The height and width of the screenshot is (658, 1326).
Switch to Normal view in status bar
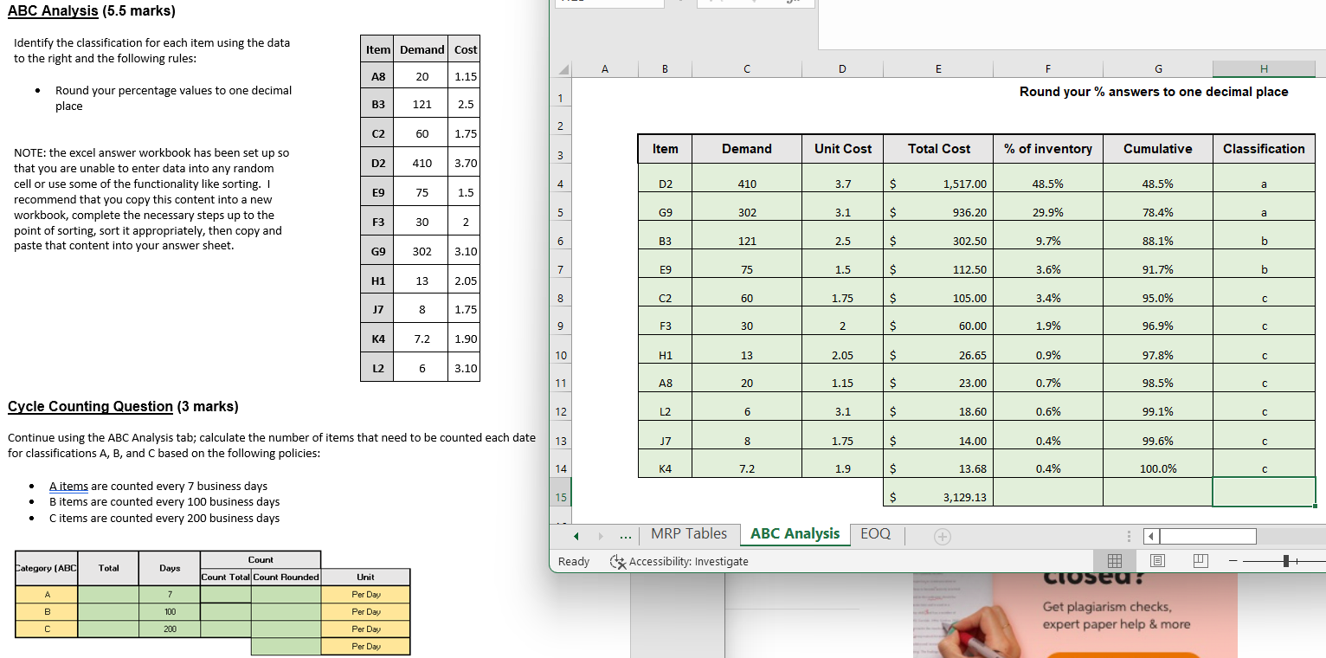point(1115,561)
